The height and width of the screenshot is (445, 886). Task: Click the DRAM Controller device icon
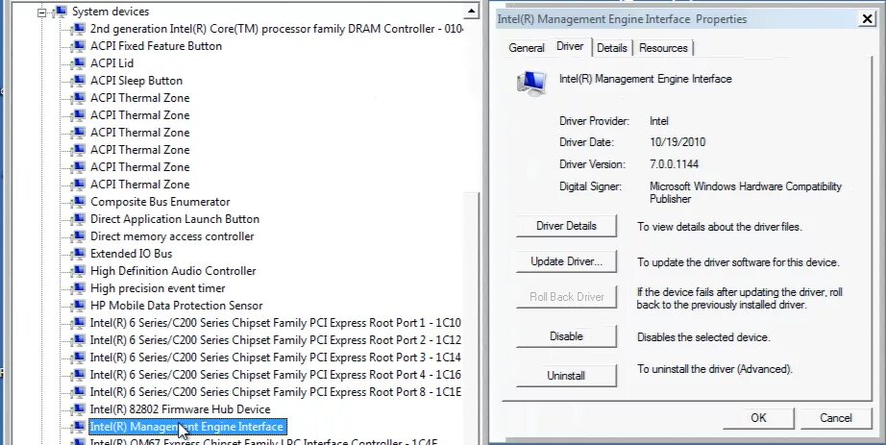[78, 29]
